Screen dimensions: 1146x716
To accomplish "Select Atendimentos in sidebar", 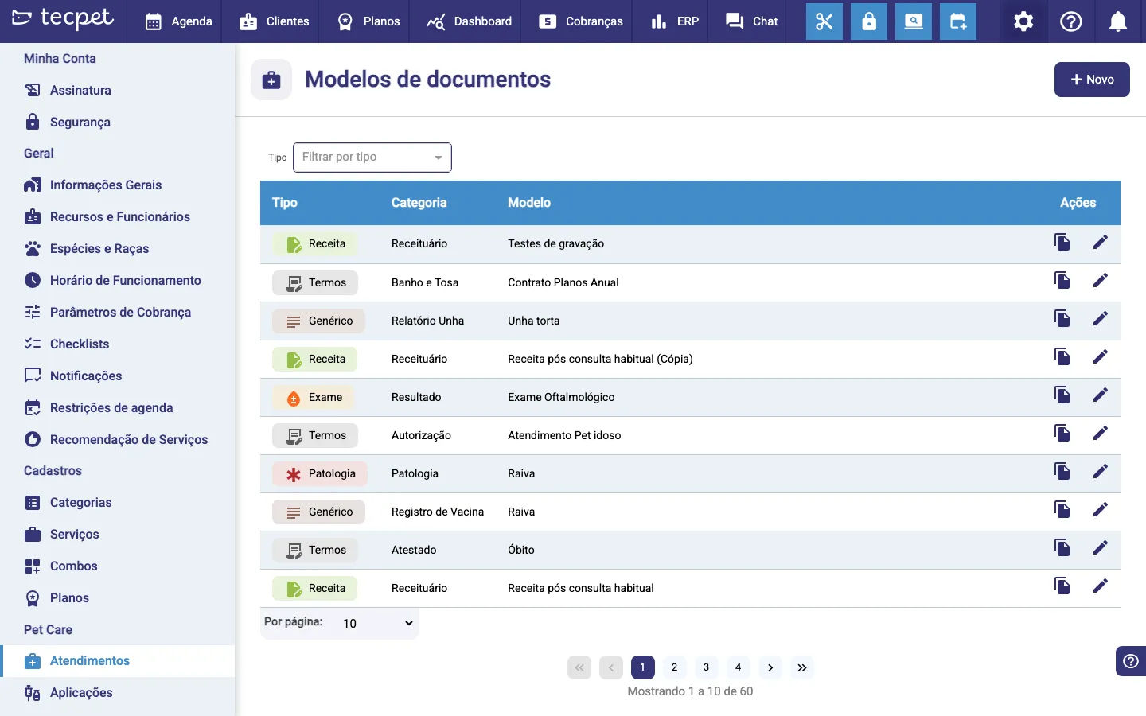I will (118, 660).
